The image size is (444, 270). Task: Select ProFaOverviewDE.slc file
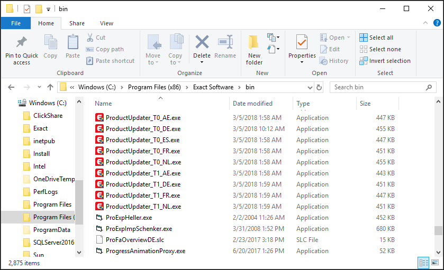click(135, 240)
